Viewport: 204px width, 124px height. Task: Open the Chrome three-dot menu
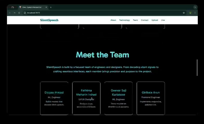coord(195,13)
